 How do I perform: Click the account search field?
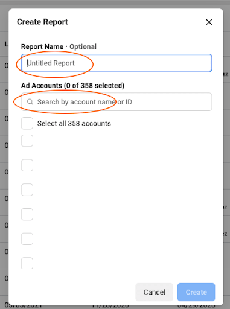(x=117, y=102)
